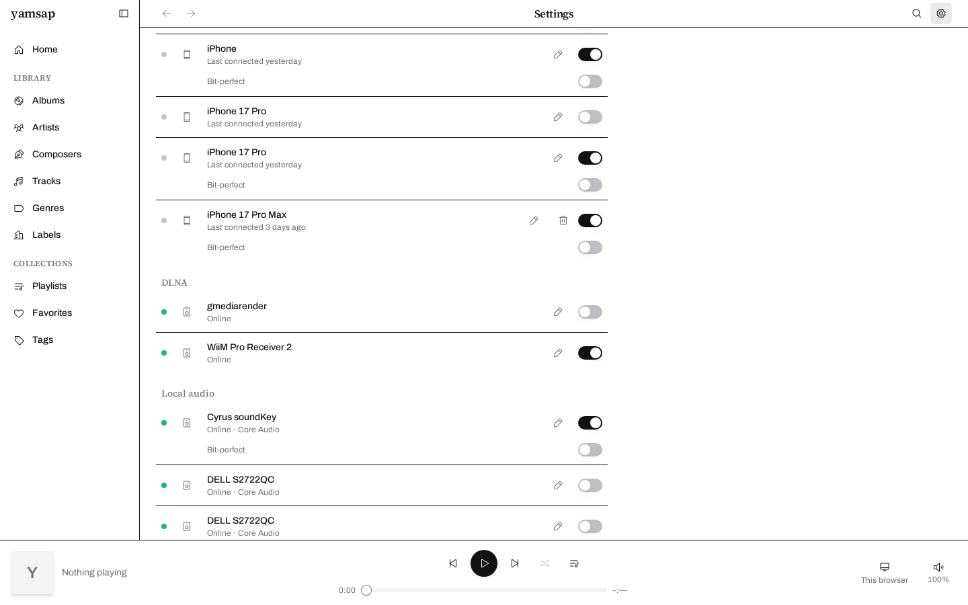Collapse the sidebar panel icon

click(x=124, y=13)
